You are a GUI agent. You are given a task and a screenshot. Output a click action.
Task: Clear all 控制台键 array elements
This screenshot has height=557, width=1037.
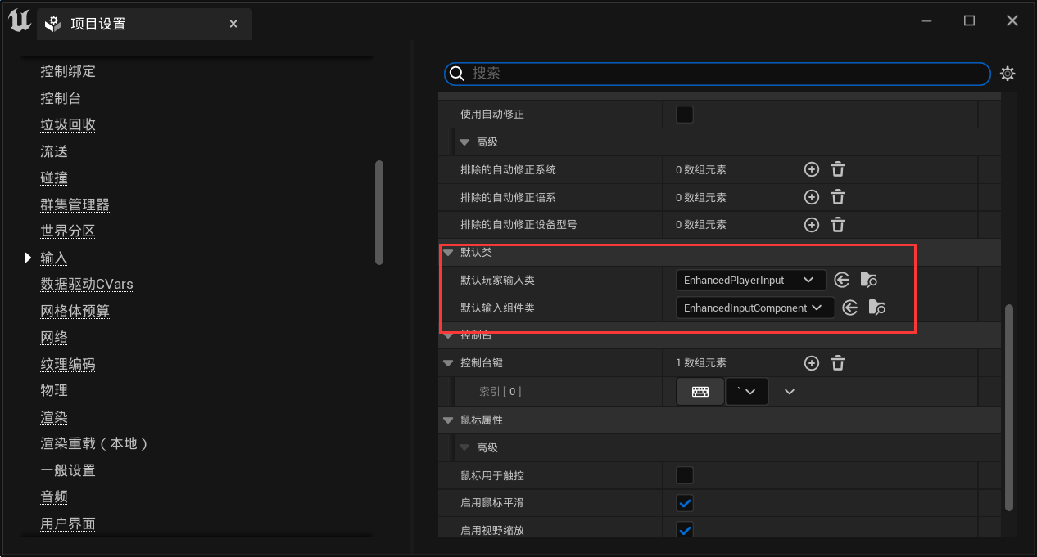tap(838, 363)
